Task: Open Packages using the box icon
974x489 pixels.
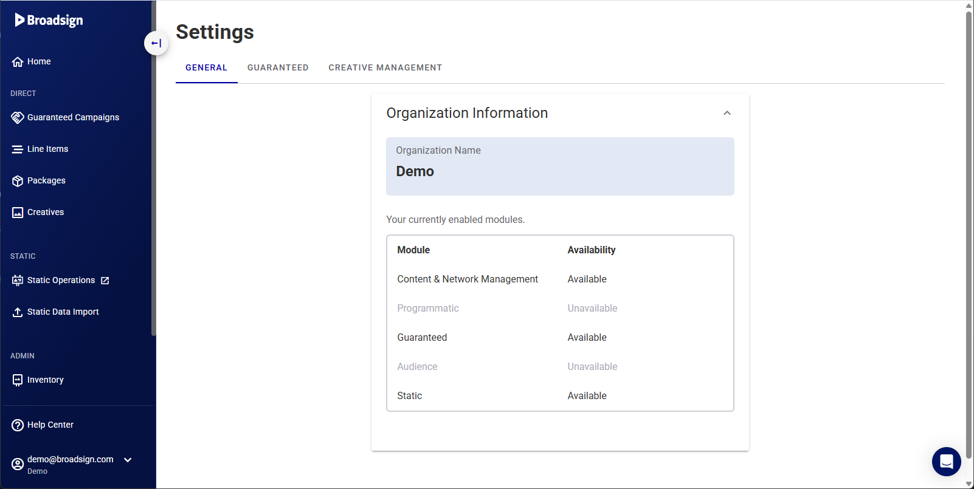Action: pyautogui.click(x=18, y=180)
